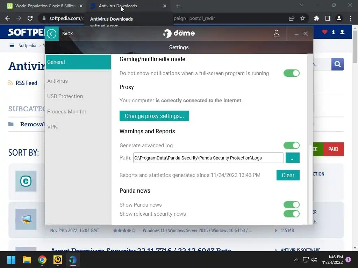358x268 pixels.
Task: Click the Chrome tab search chevron
Action: (x=302, y=5)
